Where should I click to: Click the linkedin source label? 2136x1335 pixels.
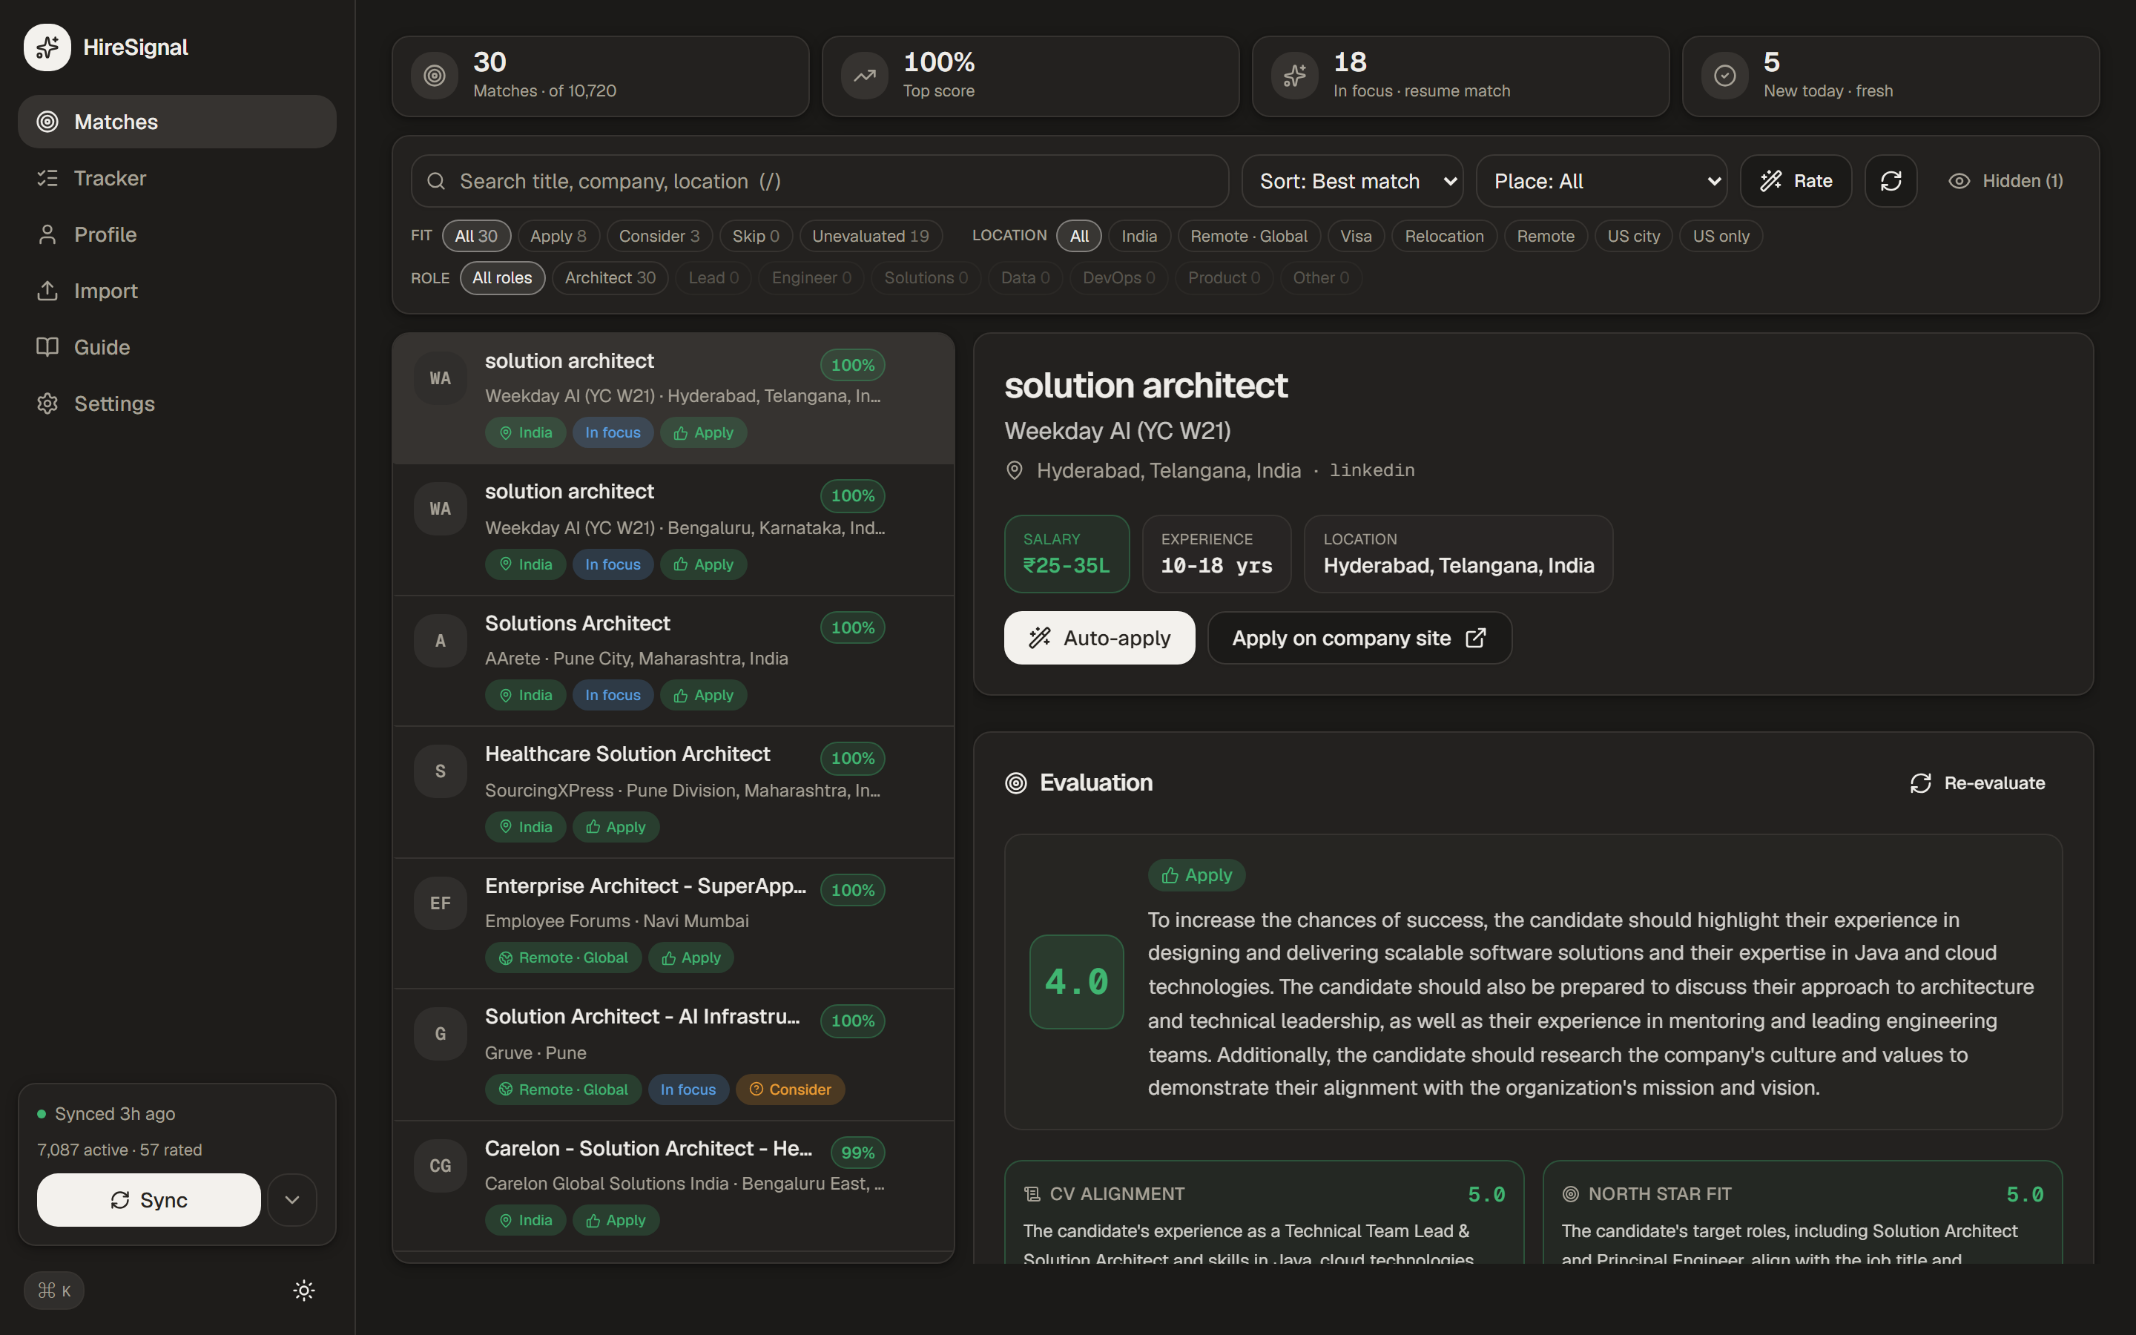[1371, 471]
